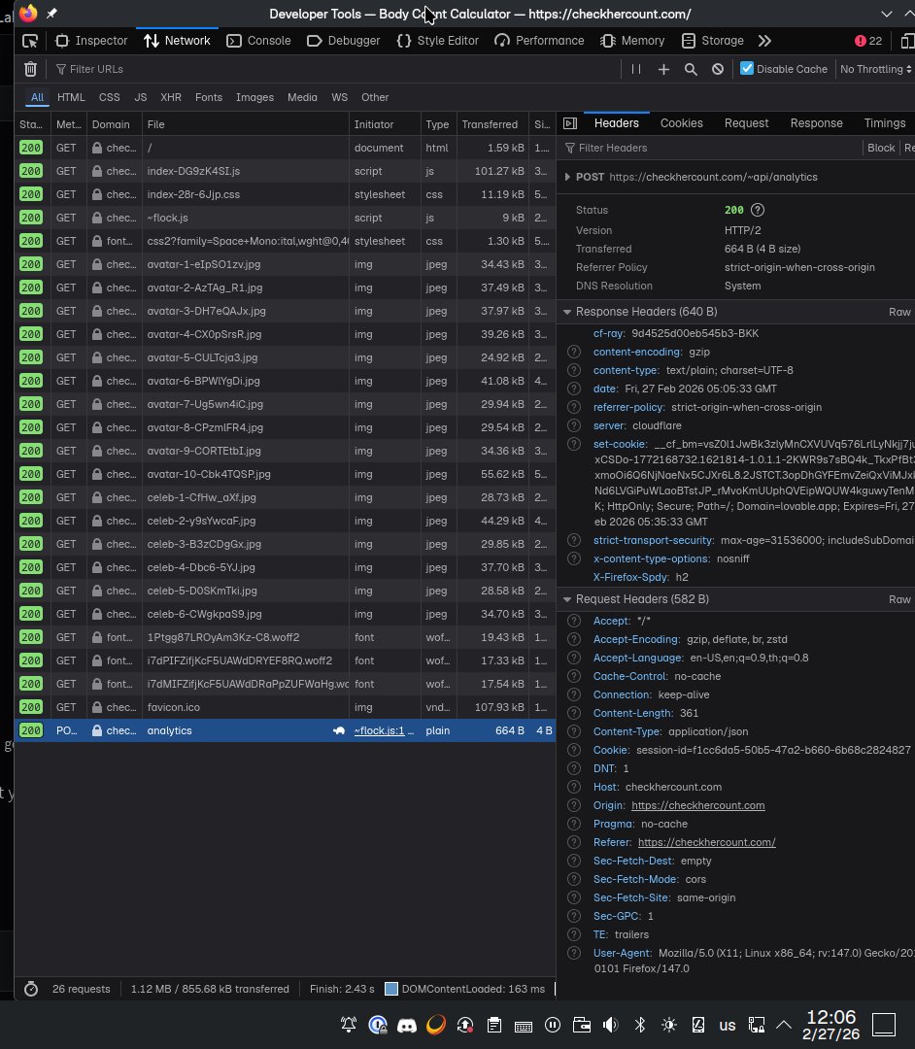Open the volume tray icon
The image size is (915, 1049).
tap(611, 1025)
